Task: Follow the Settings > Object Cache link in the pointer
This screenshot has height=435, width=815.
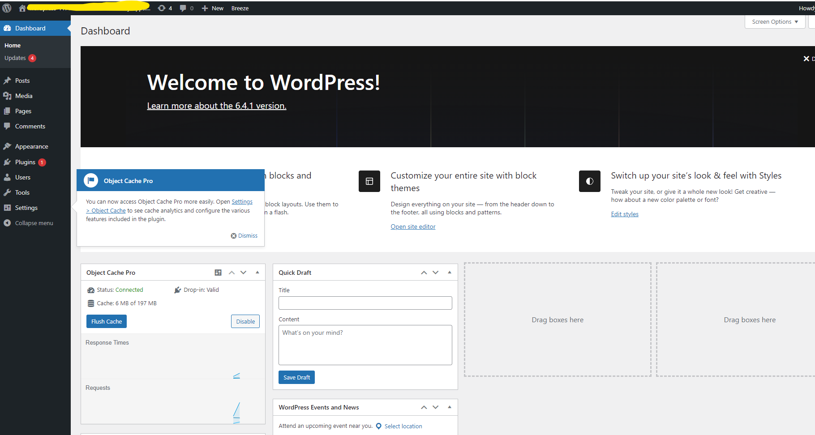Action: point(169,206)
